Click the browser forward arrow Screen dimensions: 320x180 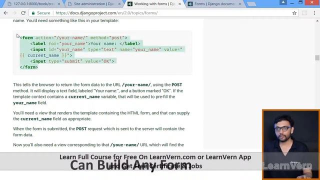click(14, 13)
